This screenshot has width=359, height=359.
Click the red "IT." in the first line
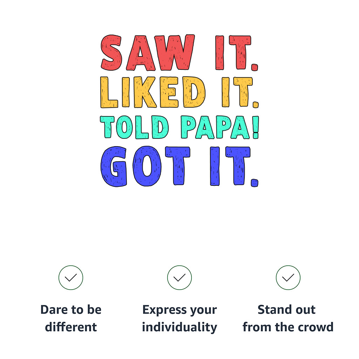[236, 53]
